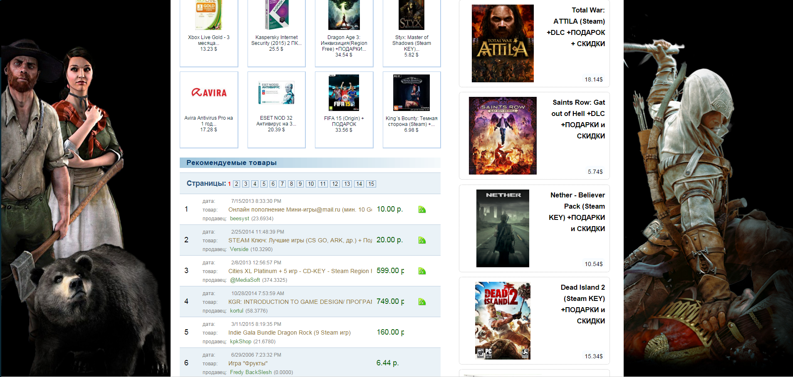
Task: Go to page 3 of recommended goods
Action: click(x=245, y=184)
